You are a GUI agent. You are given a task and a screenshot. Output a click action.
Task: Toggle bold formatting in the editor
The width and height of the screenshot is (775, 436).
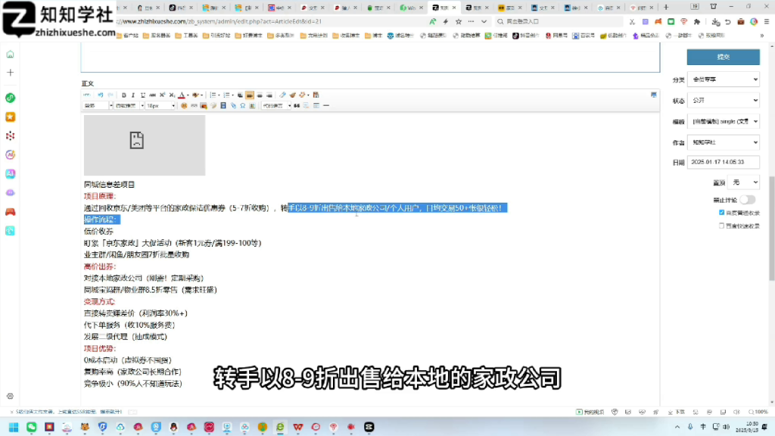pyautogui.click(x=124, y=94)
